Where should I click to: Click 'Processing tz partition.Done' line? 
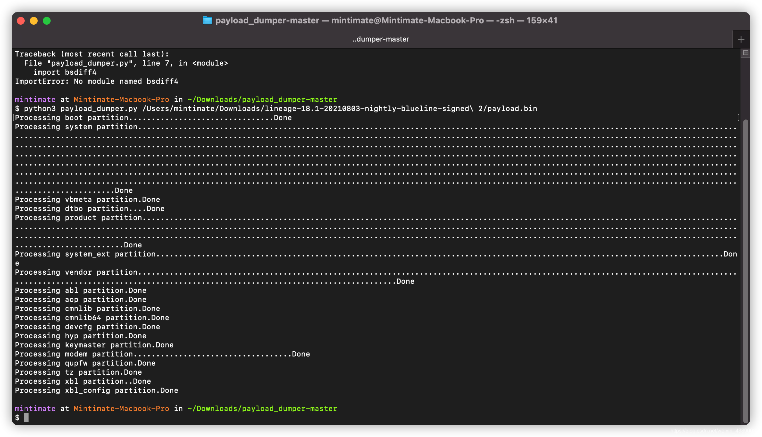[x=79, y=372]
